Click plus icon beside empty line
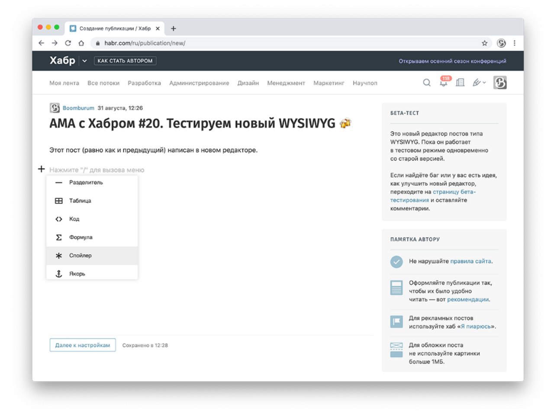Viewport: 554px width, 411px height. [41, 169]
